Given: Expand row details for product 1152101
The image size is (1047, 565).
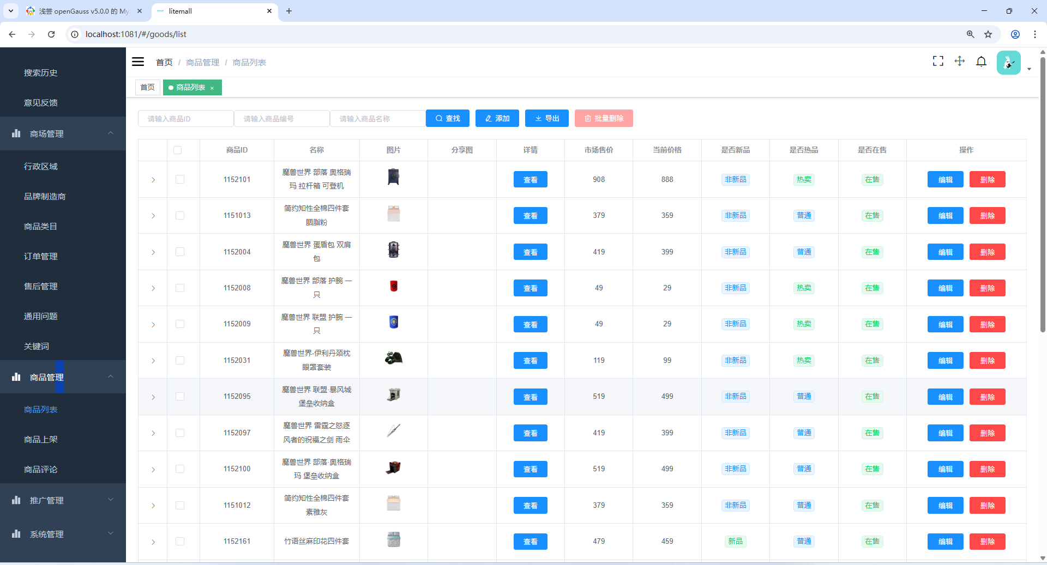Looking at the screenshot, I should [x=153, y=180].
